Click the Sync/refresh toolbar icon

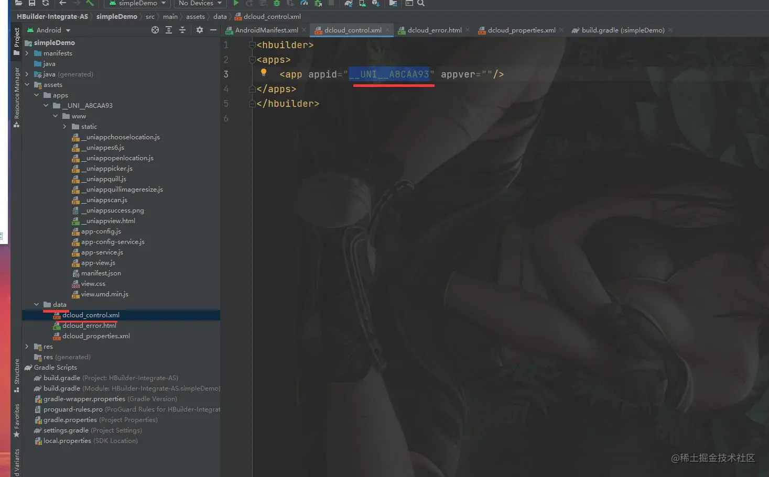(46, 3)
